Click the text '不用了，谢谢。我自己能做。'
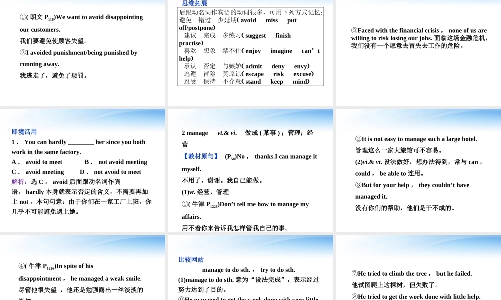The height and width of the screenshot is (300, 501). tap(223, 181)
